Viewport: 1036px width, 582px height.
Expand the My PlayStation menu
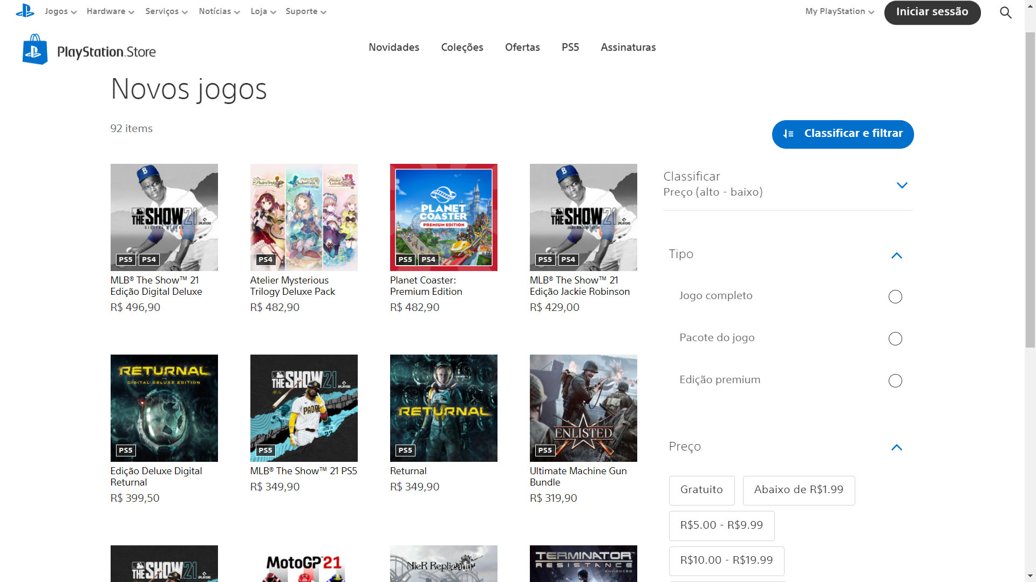click(840, 11)
